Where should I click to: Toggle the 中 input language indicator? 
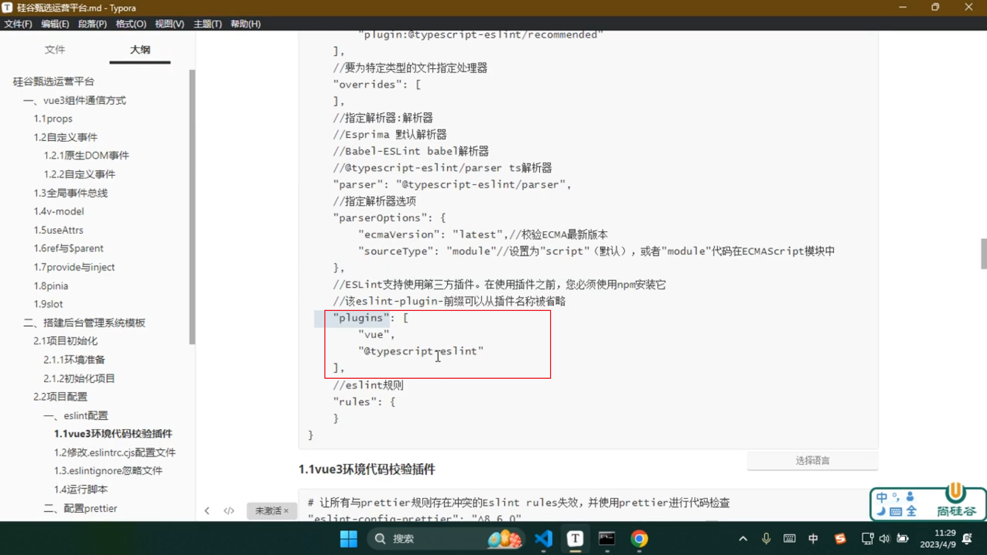coord(813,539)
